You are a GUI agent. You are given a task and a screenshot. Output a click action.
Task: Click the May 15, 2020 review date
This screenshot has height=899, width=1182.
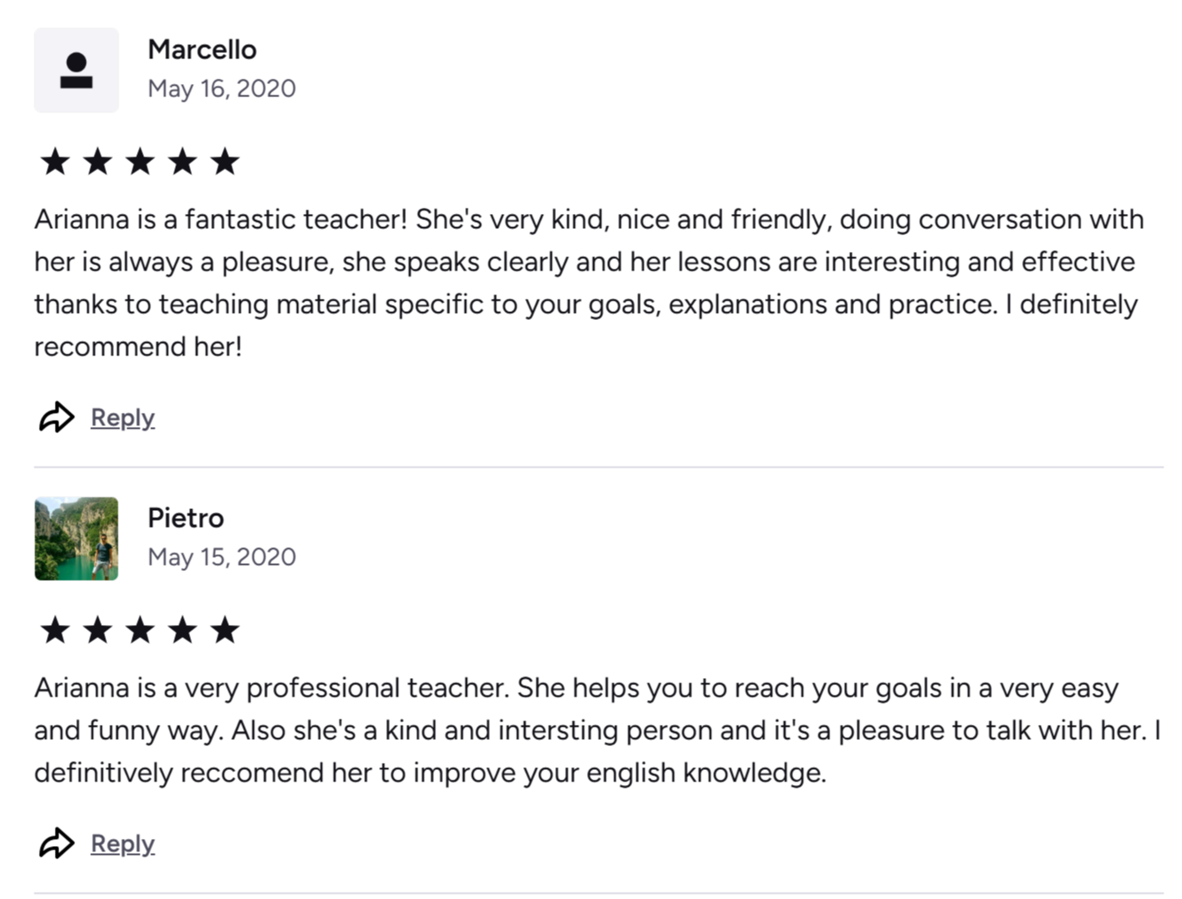pyautogui.click(x=221, y=557)
